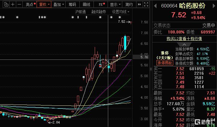Click stock code 600664
217x127 pixels.
point(169,6)
